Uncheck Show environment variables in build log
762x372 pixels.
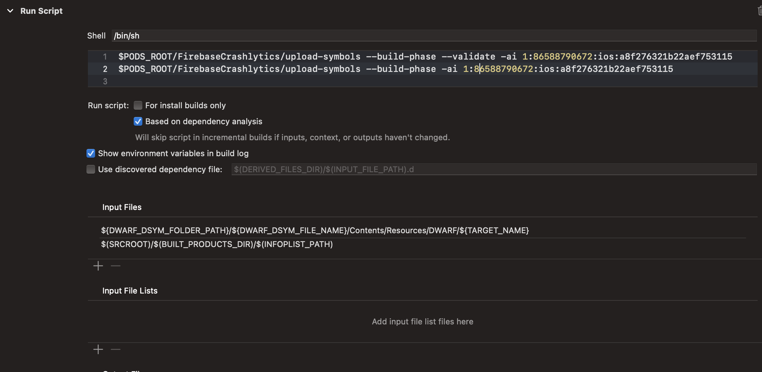click(91, 153)
